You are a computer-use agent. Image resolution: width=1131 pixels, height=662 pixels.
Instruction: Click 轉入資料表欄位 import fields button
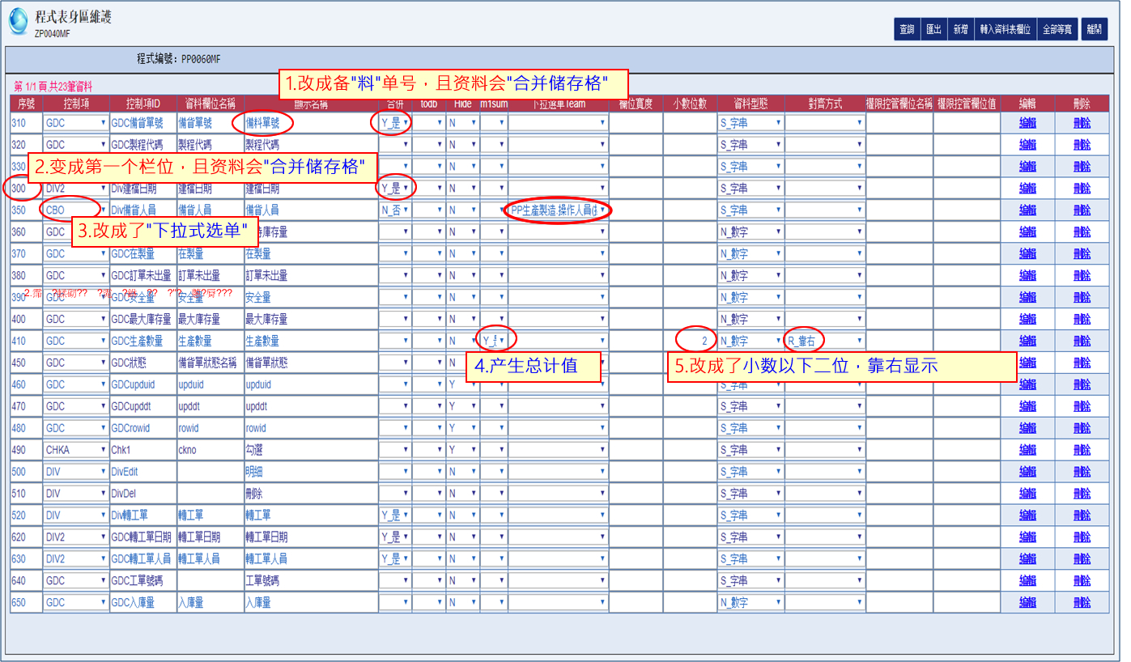[x=1005, y=29]
